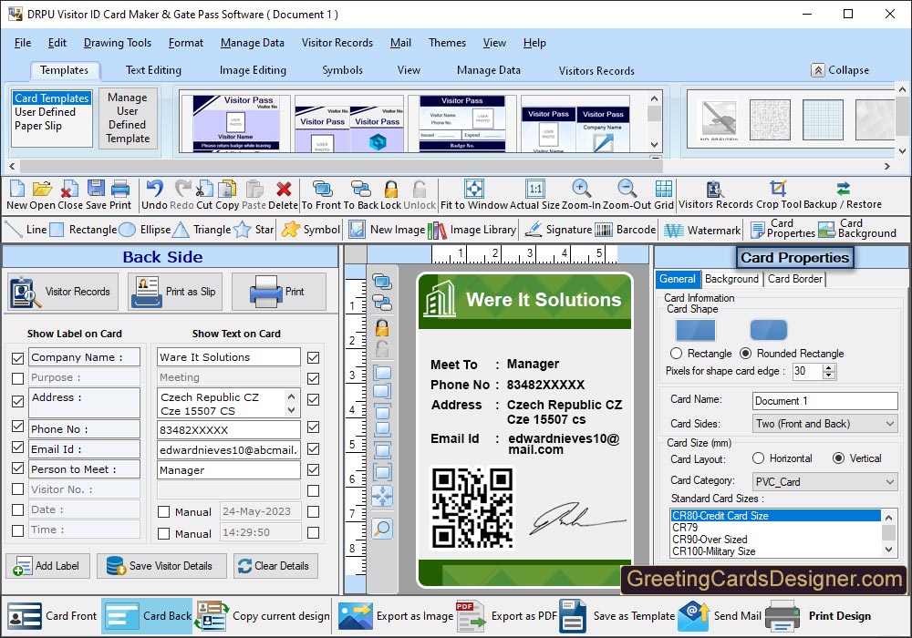Screen dimensions: 912x638
Task: Click the Add Label button
Action: [x=48, y=566]
